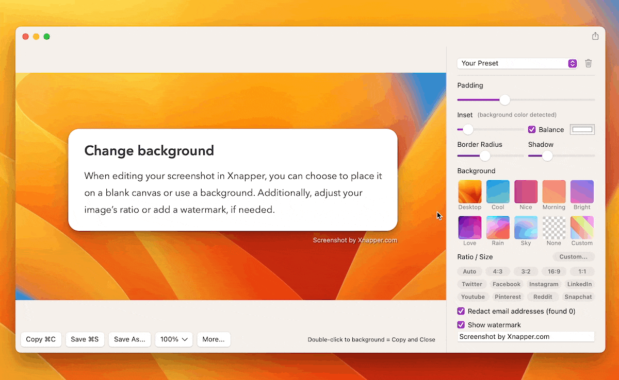This screenshot has width=619, height=380.
Task: Pick the Youtube size preset
Action: pyautogui.click(x=473, y=297)
